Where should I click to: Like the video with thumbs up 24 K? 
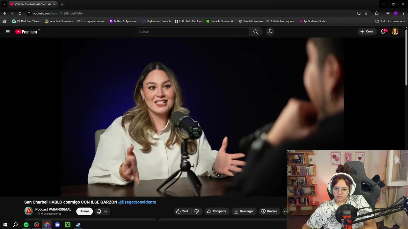pyautogui.click(x=182, y=211)
